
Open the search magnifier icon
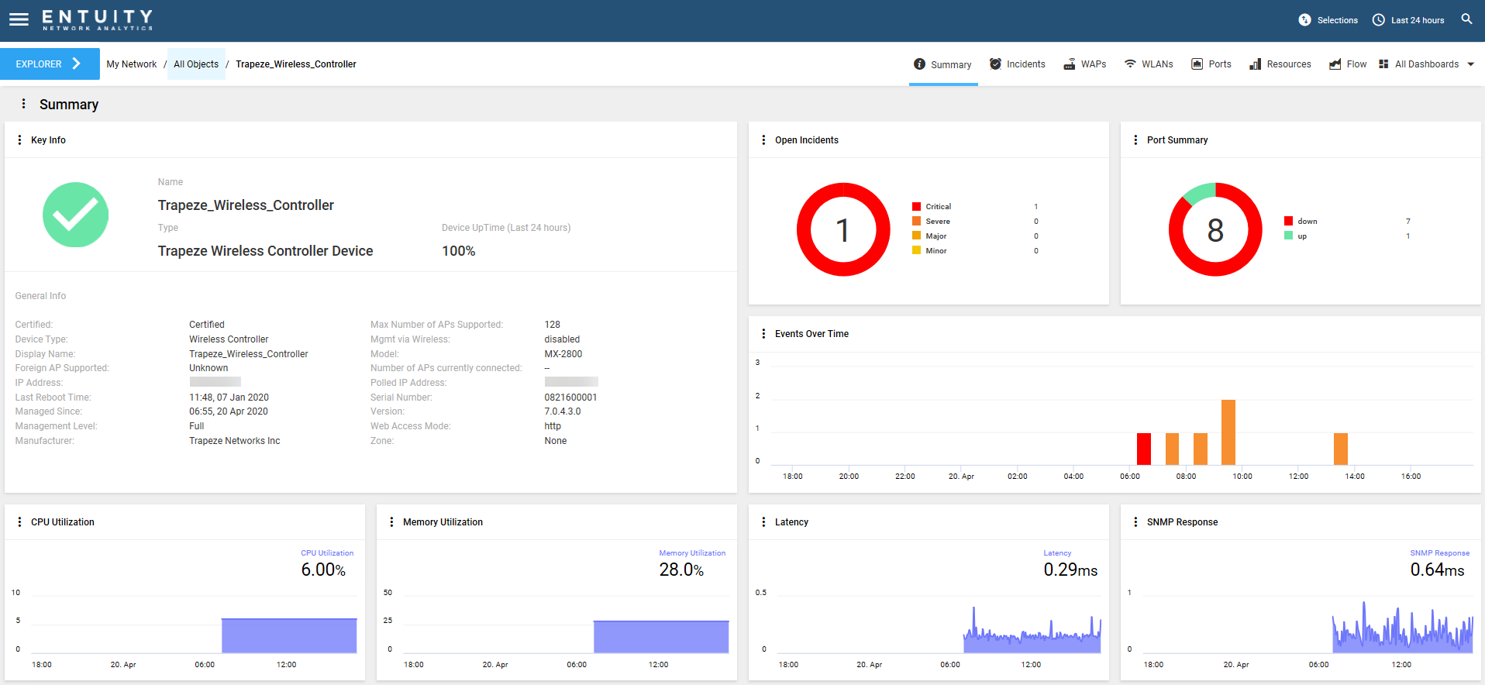[1466, 19]
